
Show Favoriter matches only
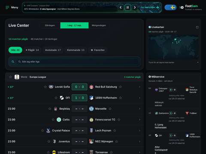point(98,50)
